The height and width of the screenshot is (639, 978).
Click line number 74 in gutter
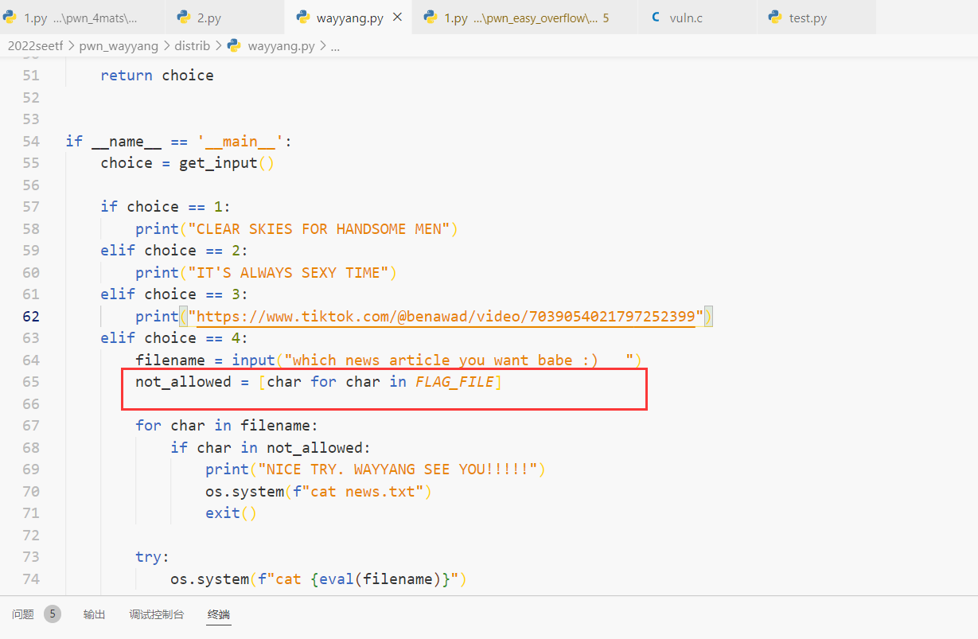pos(30,579)
